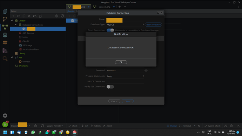Close the Database Connection dialog
The width and height of the screenshot is (242, 136).
pyautogui.click(x=161, y=13)
